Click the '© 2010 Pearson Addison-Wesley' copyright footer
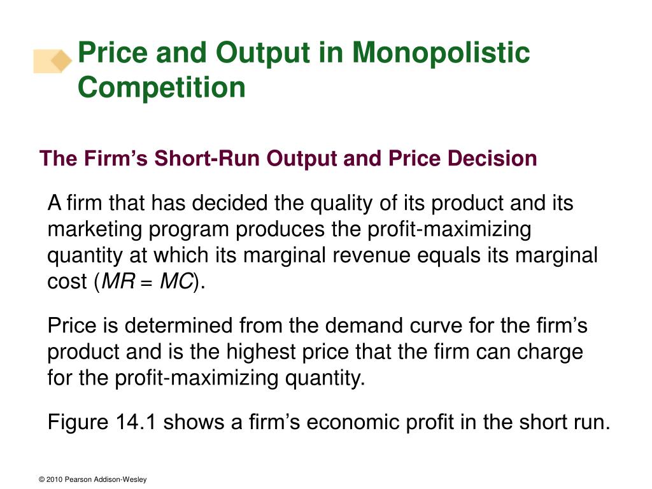This screenshot has width=652, height=489. (93, 479)
